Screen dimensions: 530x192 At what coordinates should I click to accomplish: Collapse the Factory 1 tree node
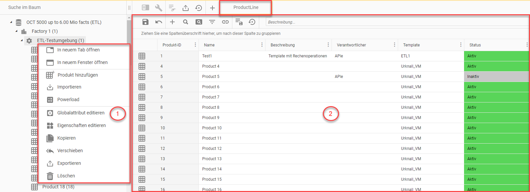pos(17,31)
